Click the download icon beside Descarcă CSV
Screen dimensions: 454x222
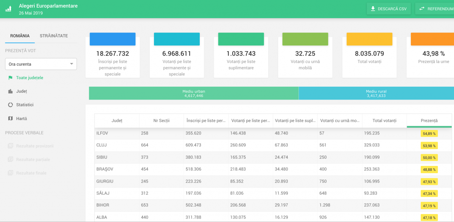(373, 9)
